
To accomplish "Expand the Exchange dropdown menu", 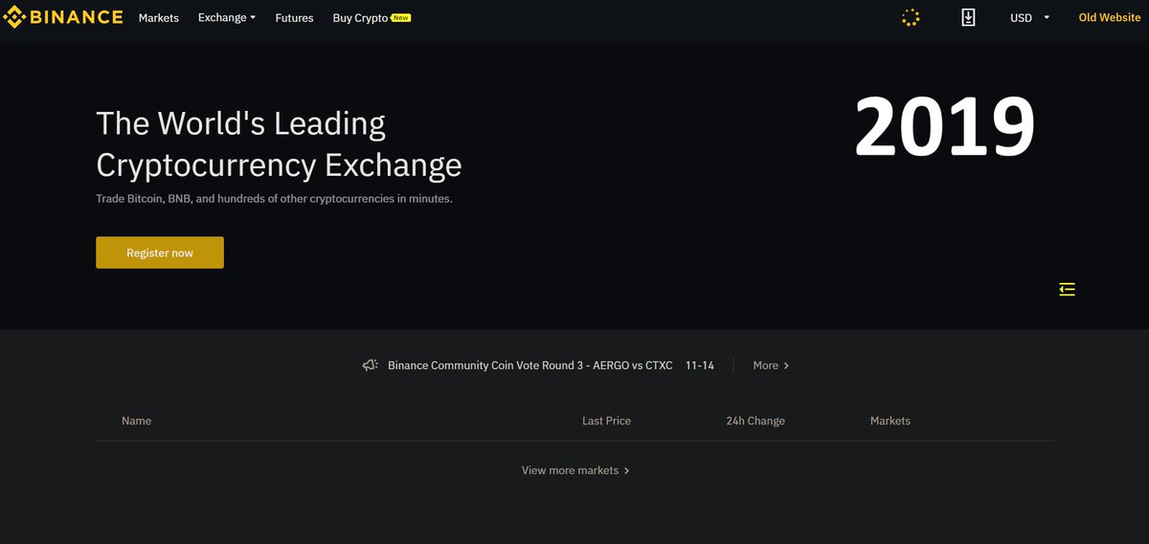I will tap(227, 18).
